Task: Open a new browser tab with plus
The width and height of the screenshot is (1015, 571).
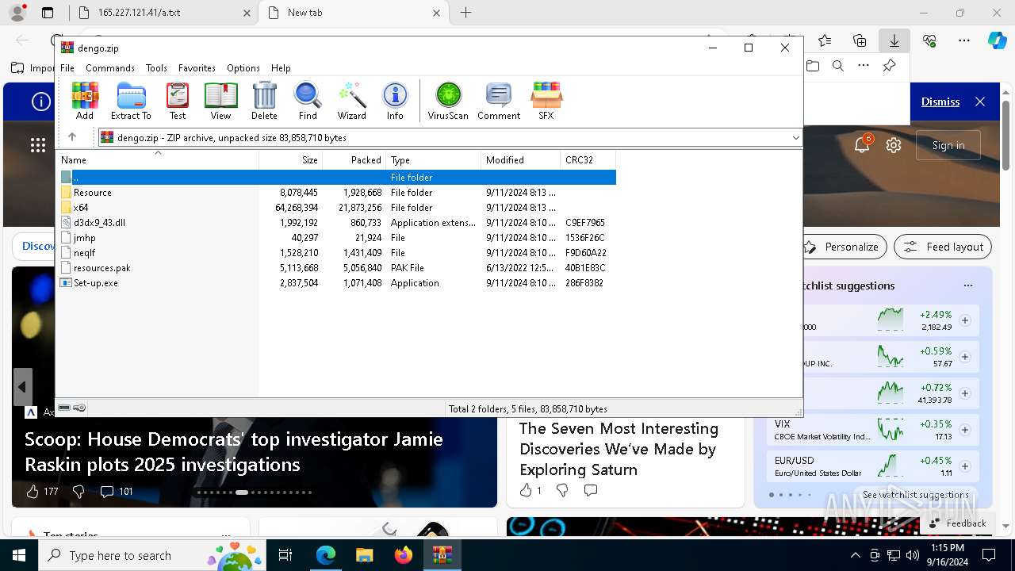Action: coord(466,13)
